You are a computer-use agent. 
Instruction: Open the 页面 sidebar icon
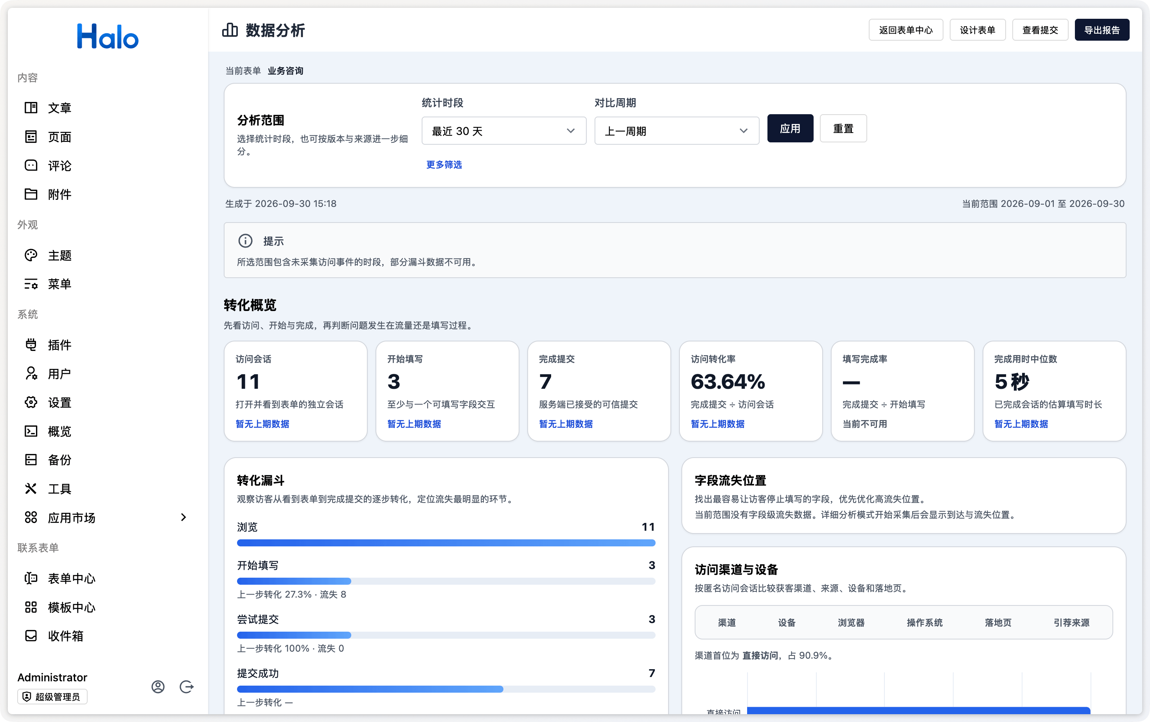click(31, 137)
